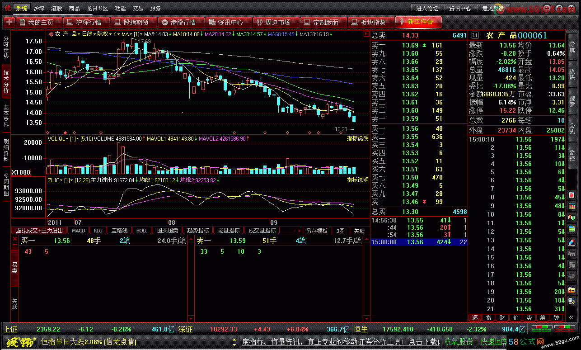This screenshot has height=350, width=581.
Task: Select 虚拟成交+主力进出 indicator tab
Action: pos(40,231)
